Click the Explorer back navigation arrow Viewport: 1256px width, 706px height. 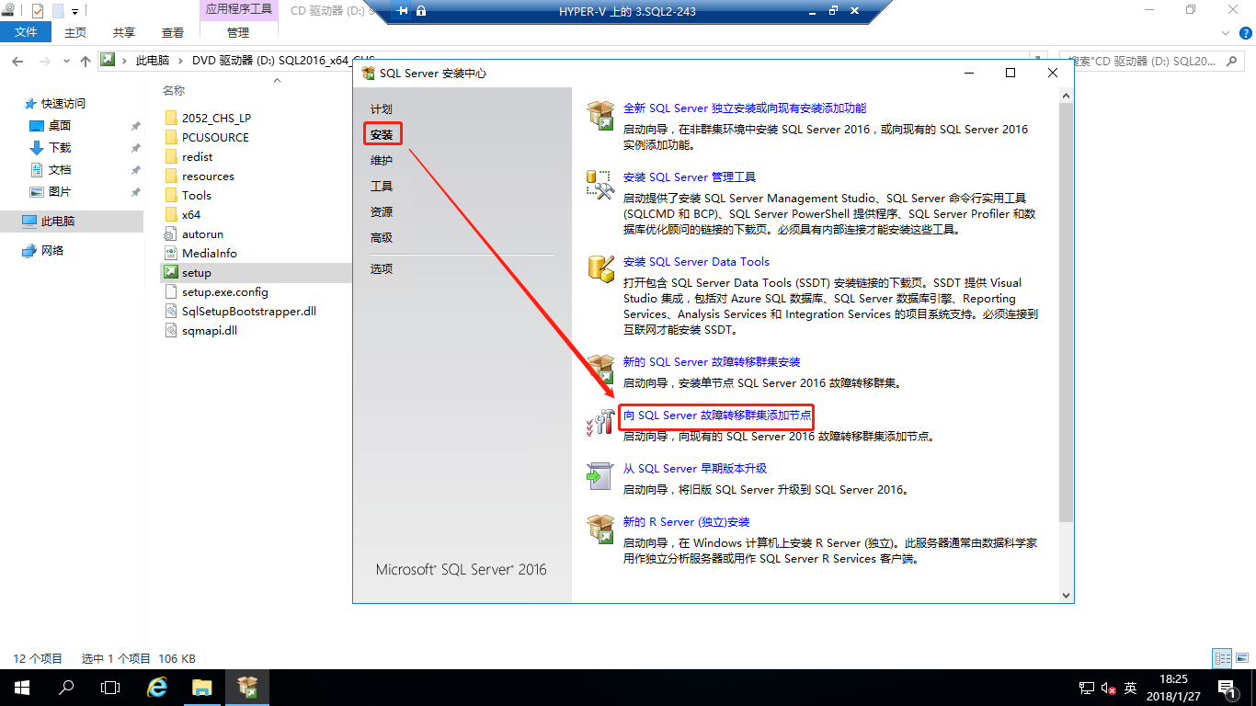point(17,61)
